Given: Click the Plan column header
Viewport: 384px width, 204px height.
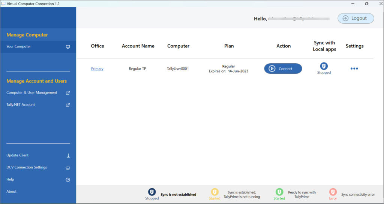Looking at the screenshot, I should pyautogui.click(x=229, y=46).
